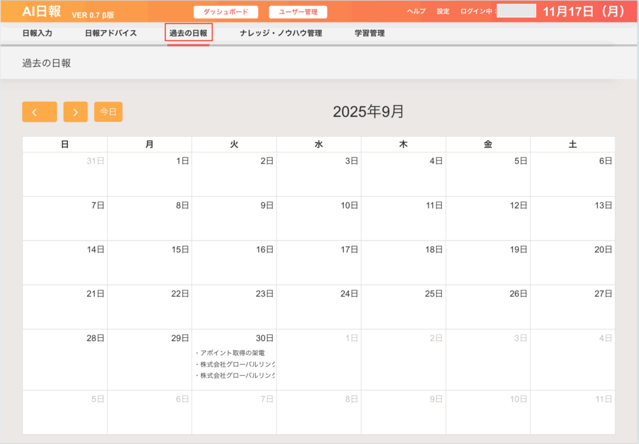Go to previous month with left arrow

(39, 112)
